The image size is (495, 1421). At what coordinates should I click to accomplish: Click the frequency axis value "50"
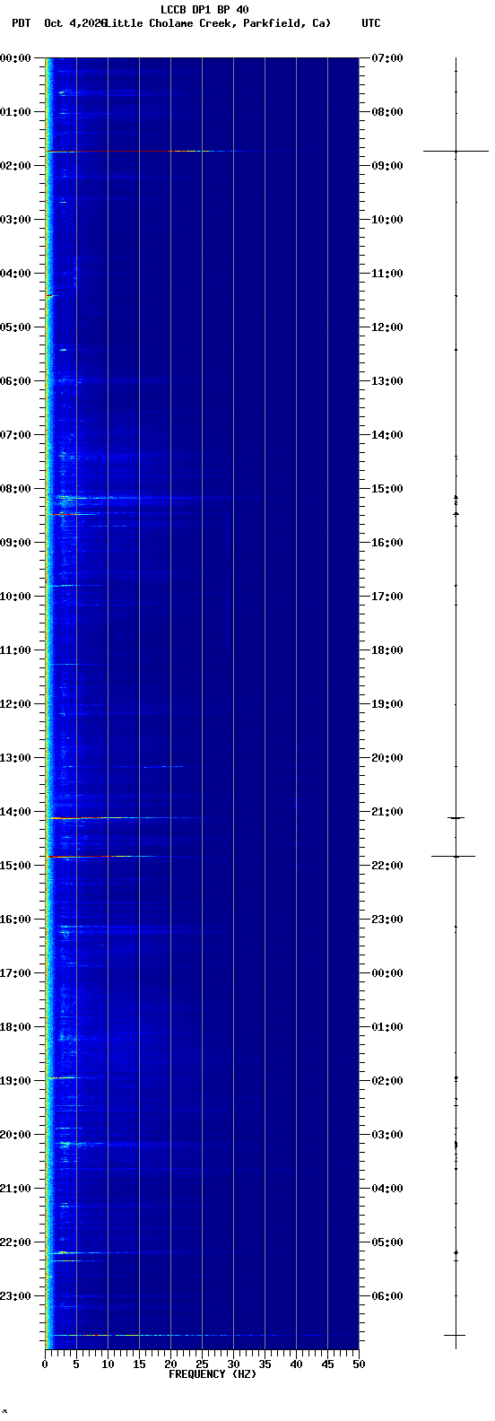(359, 1364)
